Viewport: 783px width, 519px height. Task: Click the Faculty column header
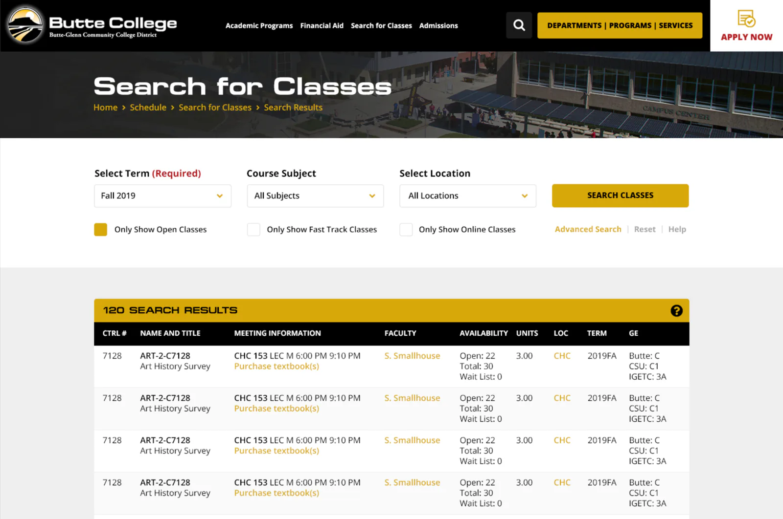[x=400, y=333]
